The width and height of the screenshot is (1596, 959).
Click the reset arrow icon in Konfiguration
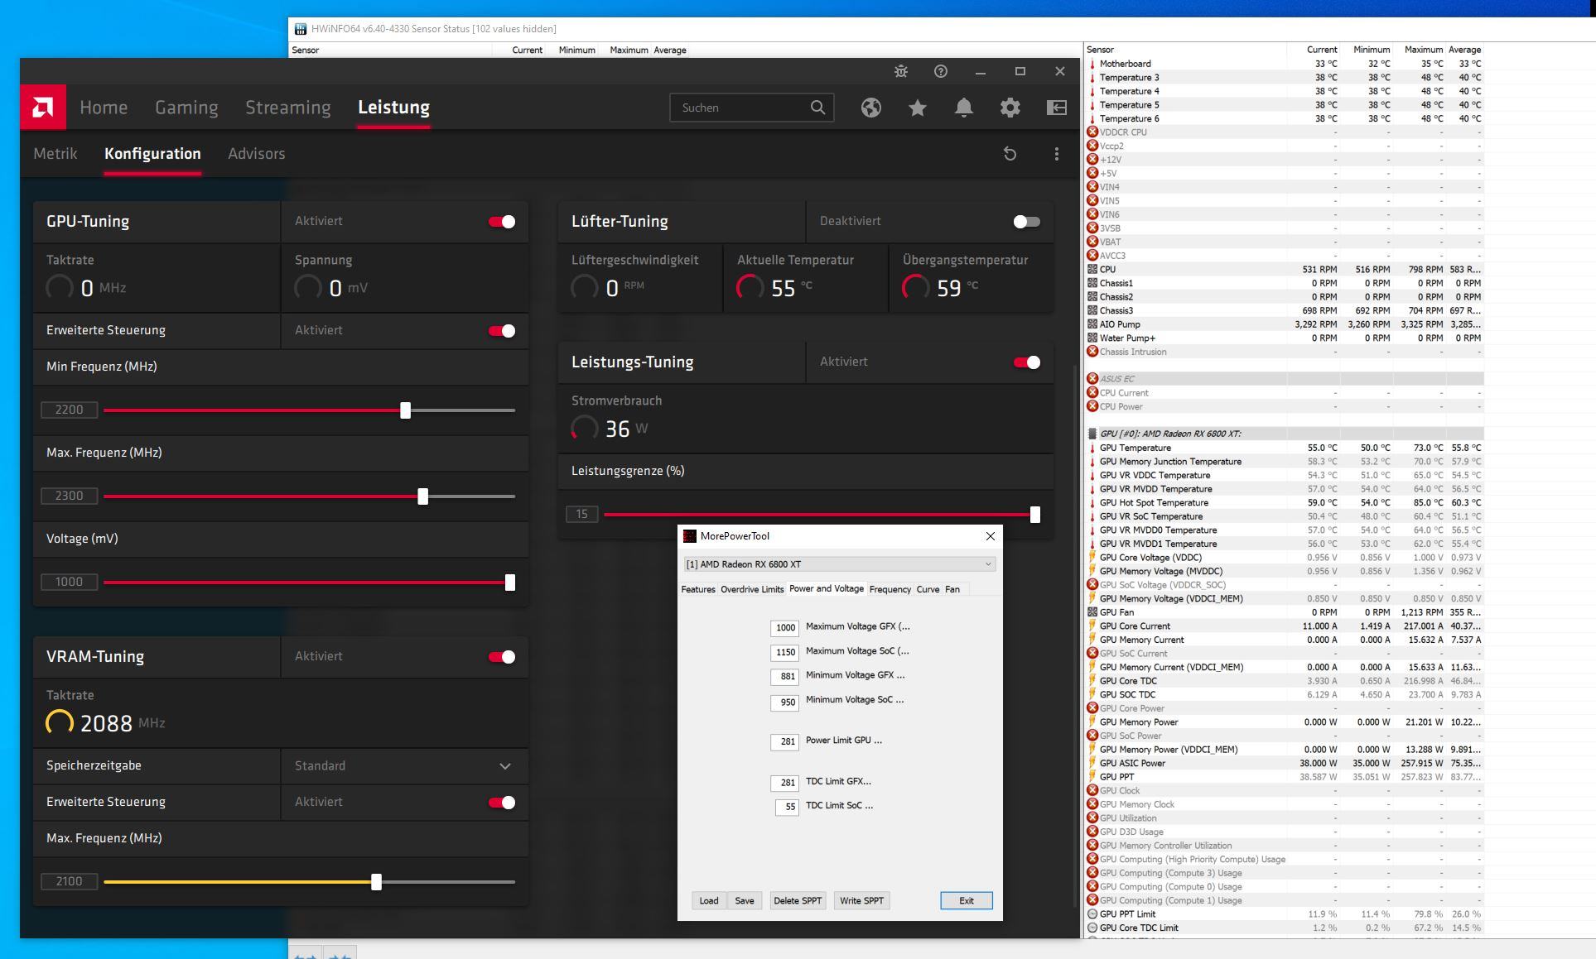tap(1010, 154)
